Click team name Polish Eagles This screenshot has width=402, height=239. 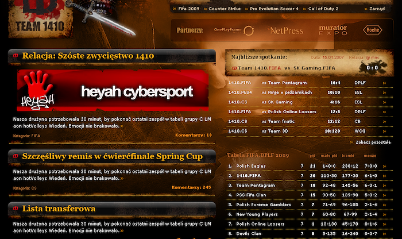point(251,166)
